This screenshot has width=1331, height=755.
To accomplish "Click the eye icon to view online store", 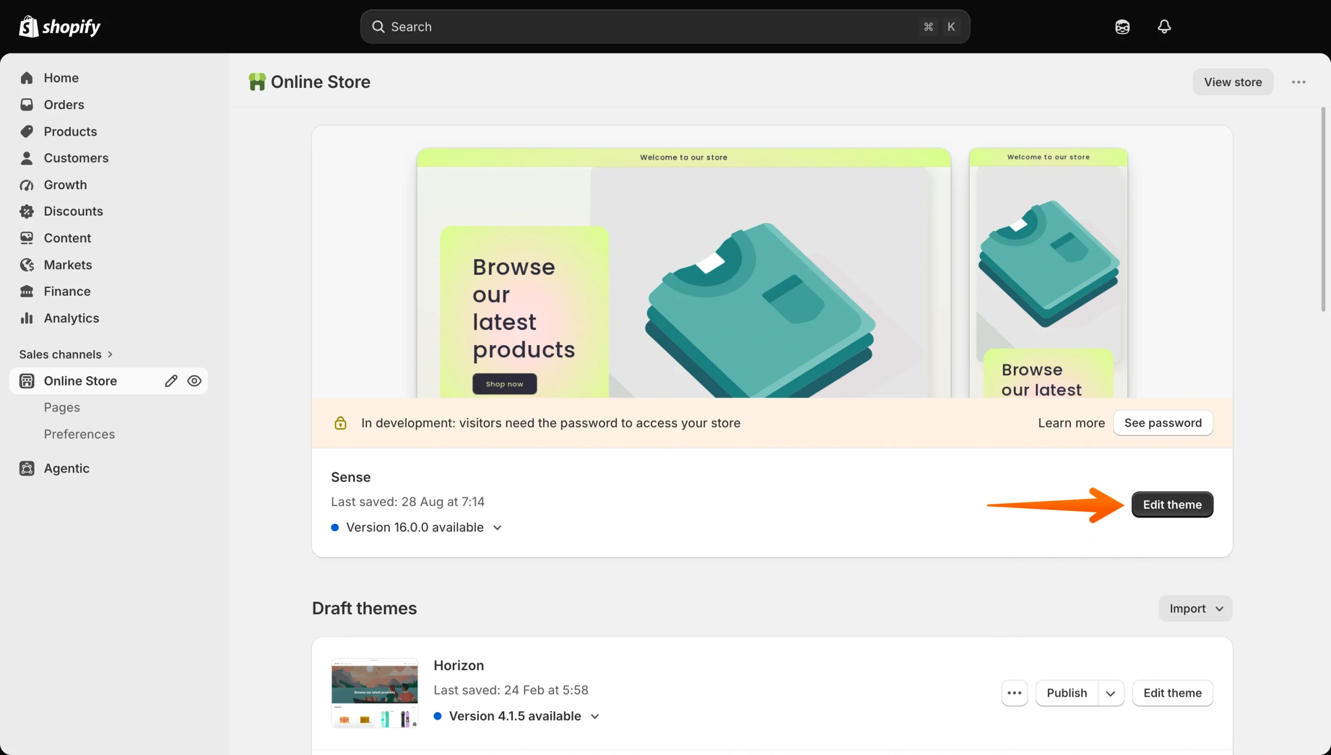I will point(194,381).
